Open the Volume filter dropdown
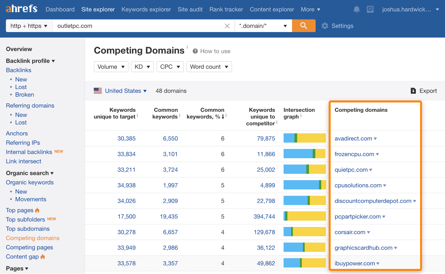The width and height of the screenshot is (445, 274). pyautogui.click(x=111, y=67)
